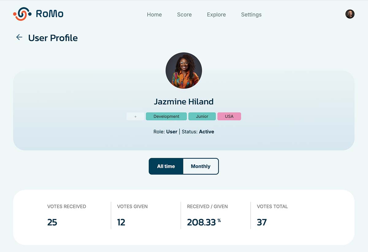Go back using the left arrow icon
The height and width of the screenshot is (252, 368).
(x=19, y=37)
